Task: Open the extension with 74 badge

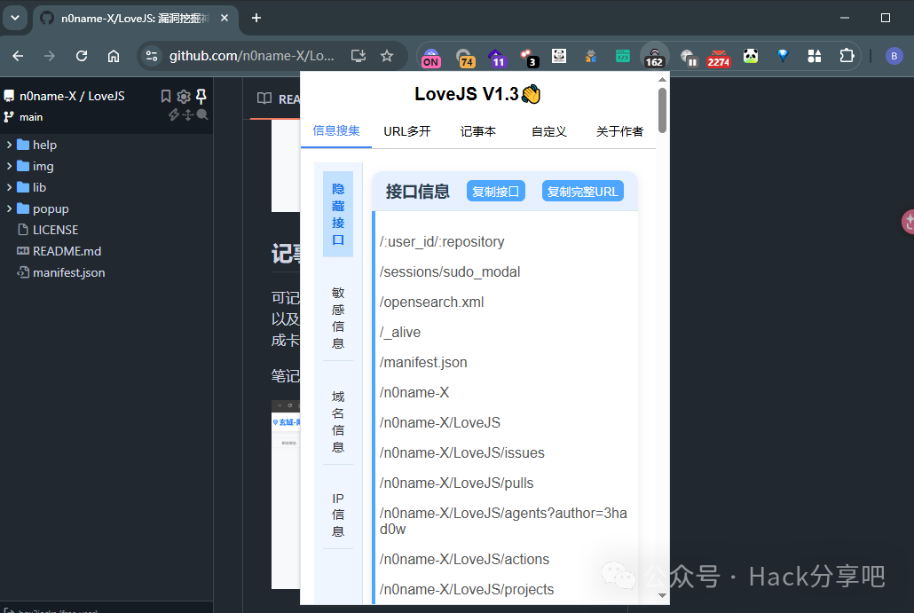Action: pyautogui.click(x=465, y=58)
